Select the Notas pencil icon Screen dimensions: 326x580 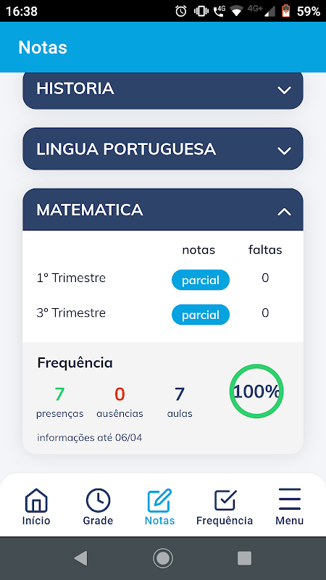[x=159, y=500]
